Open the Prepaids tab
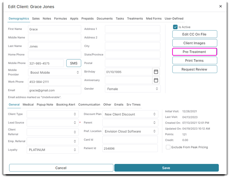The width and height of the screenshot is (230, 181). 88,18
